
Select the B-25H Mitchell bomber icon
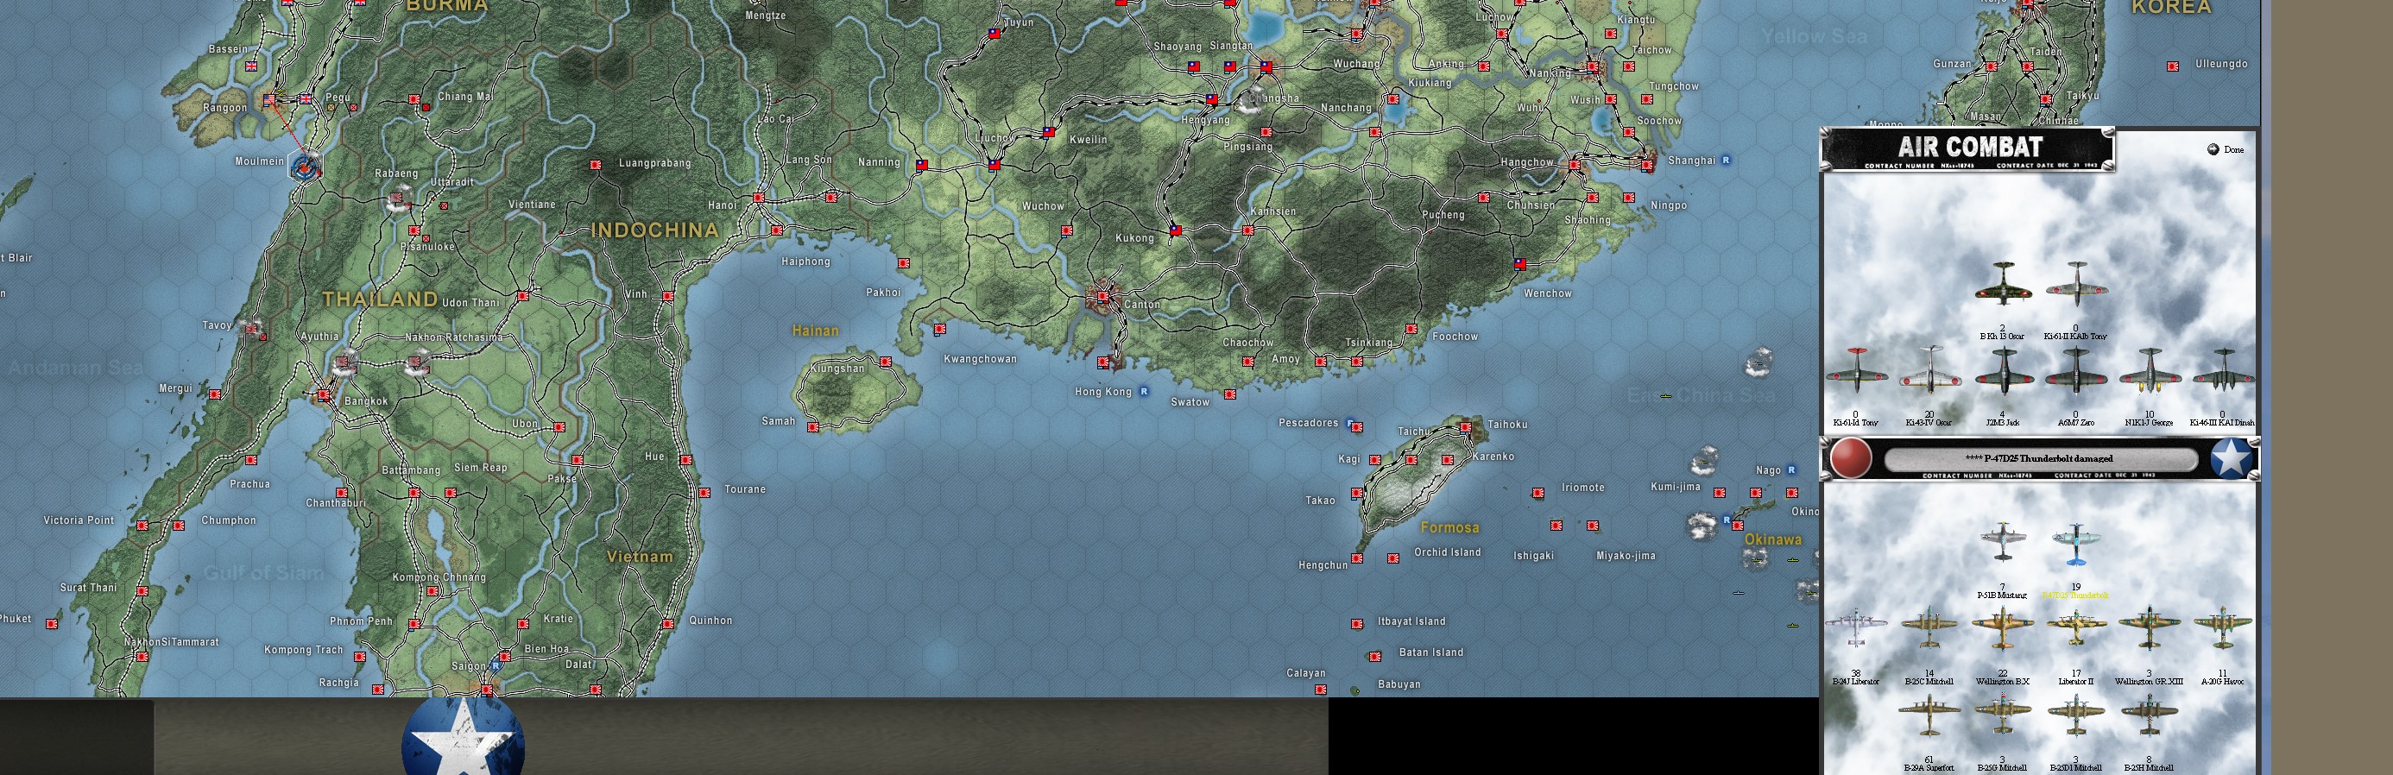point(2149,715)
